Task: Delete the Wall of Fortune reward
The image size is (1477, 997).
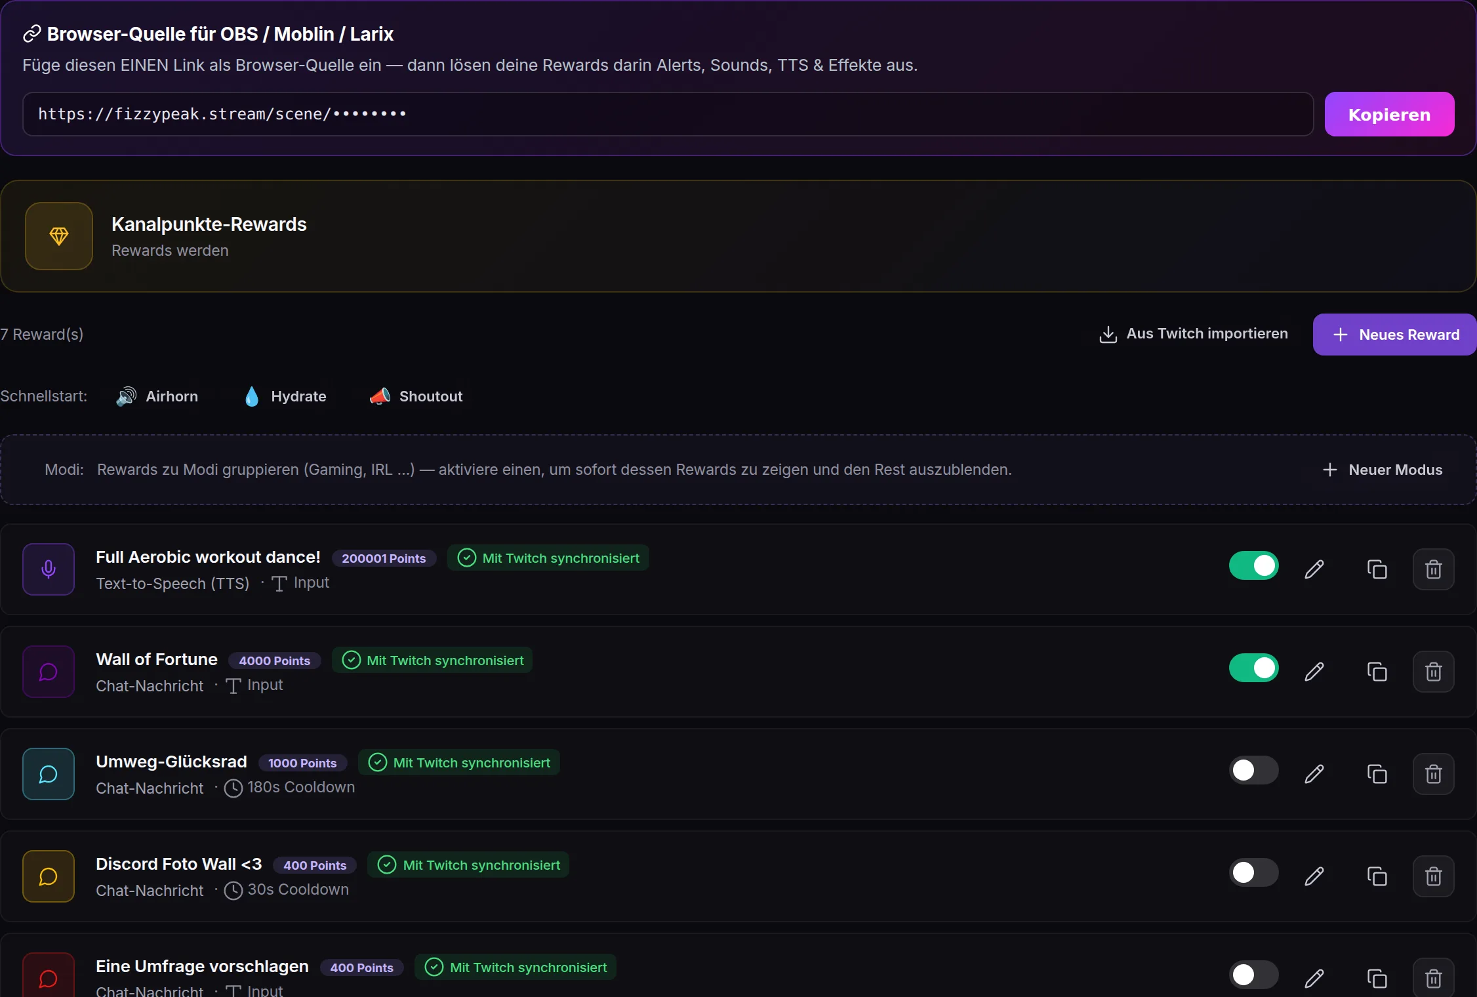Action: coord(1433,672)
